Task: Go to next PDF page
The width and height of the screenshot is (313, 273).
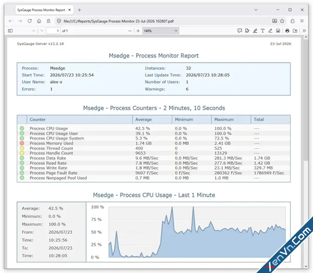Action: click(42, 31)
